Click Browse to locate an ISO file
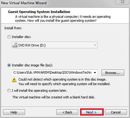The height and width of the screenshot is (118, 130). (113, 73)
